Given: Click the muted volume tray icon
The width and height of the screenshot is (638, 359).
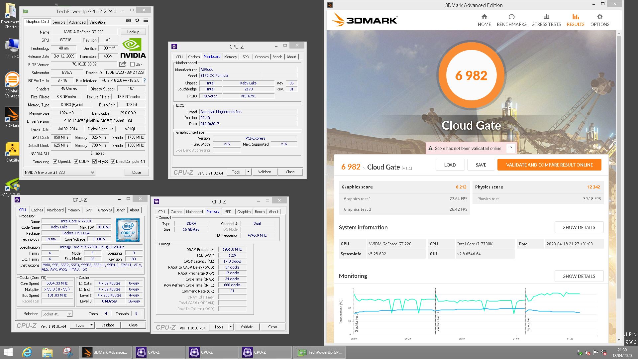Looking at the screenshot, I should coord(588,353).
